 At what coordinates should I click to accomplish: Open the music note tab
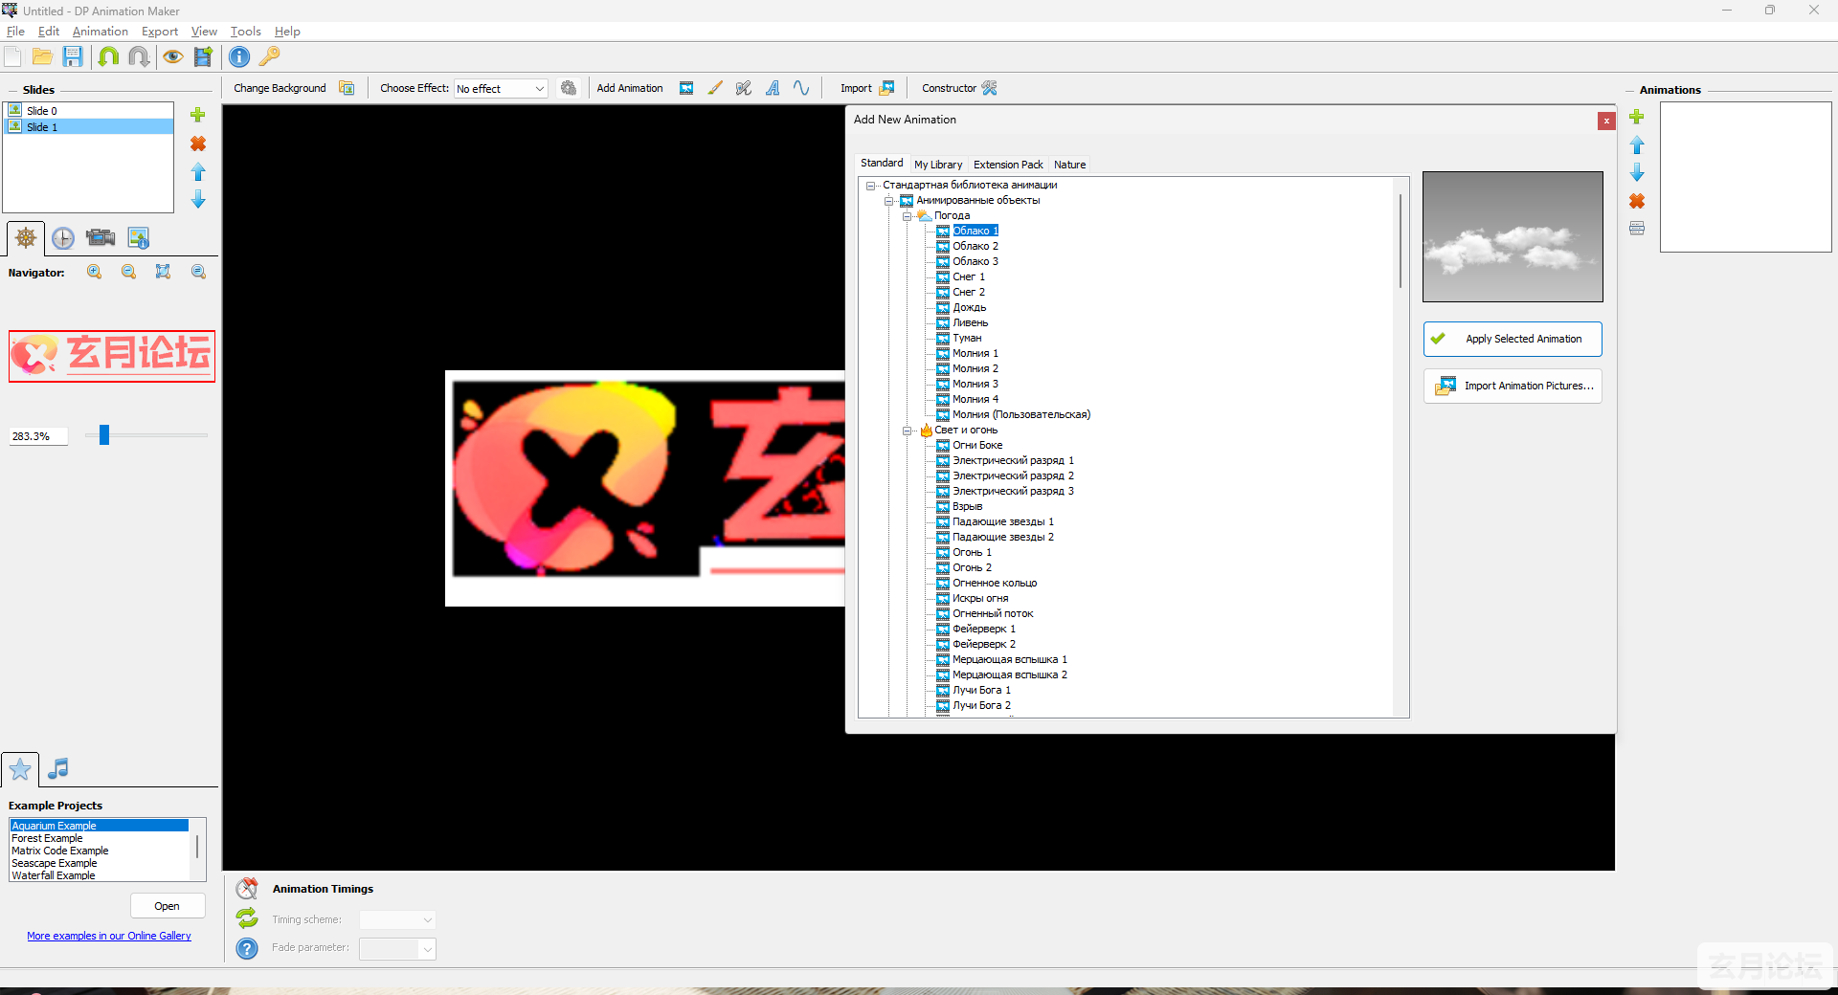(x=58, y=768)
